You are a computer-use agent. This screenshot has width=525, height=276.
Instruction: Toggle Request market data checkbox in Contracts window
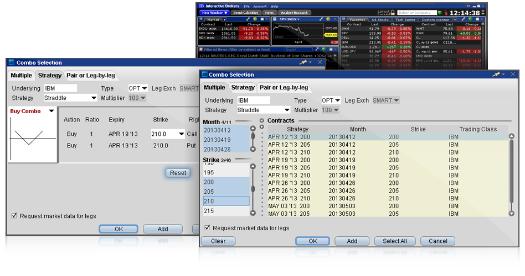pyautogui.click(x=207, y=227)
